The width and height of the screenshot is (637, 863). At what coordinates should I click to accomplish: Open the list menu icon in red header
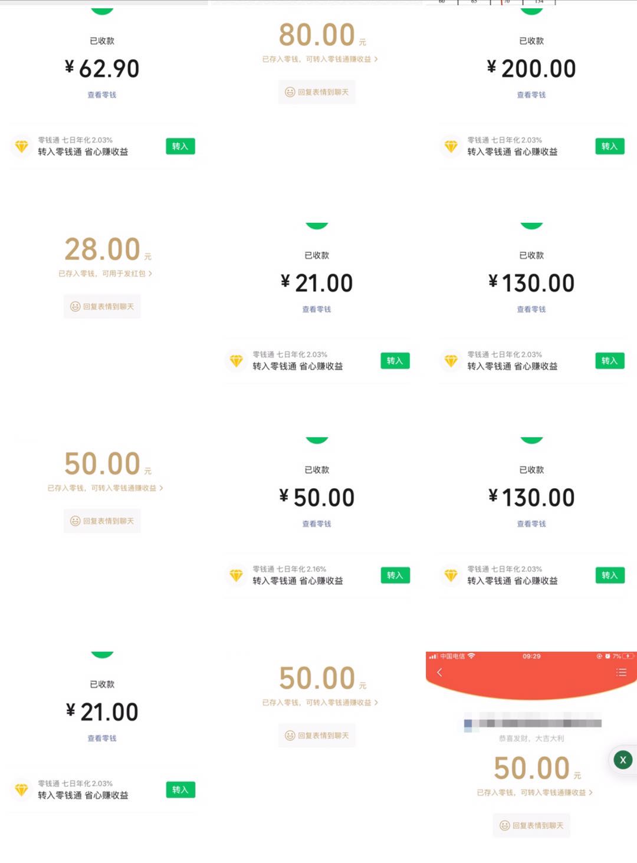pyautogui.click(x=621, y=672)
